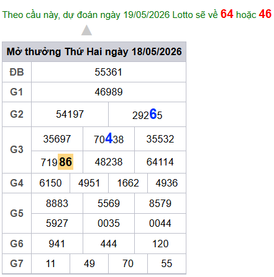Click the G2 number 29265

click(147, 115)
